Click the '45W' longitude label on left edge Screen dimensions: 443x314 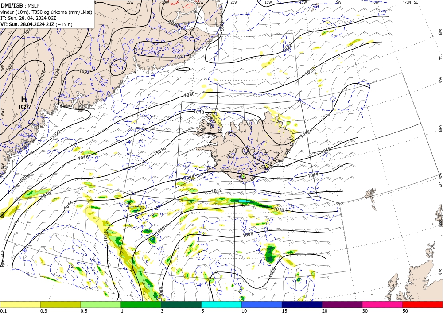click(x=2, y=112)
